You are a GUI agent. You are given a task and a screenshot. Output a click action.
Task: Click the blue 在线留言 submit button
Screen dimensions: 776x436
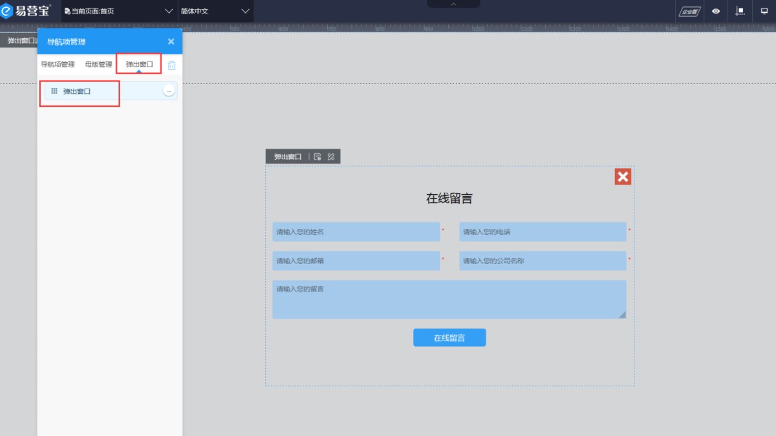coord(449,338)
